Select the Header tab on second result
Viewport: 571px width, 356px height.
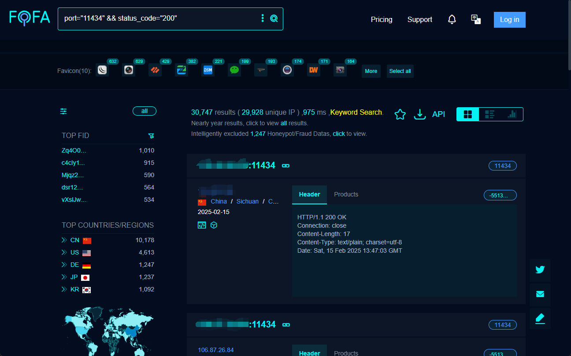point(309,353)
